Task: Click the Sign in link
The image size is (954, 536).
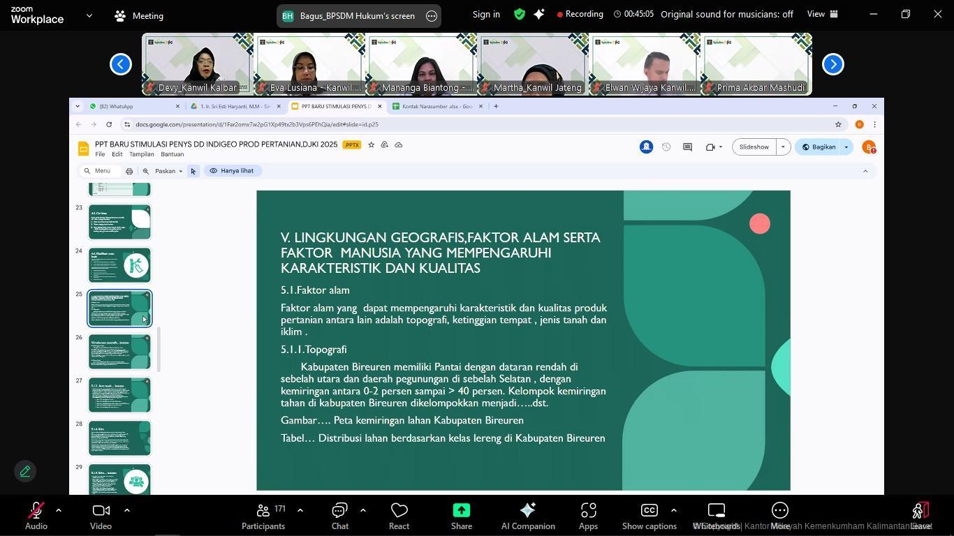Action: (x=486, y=14)
